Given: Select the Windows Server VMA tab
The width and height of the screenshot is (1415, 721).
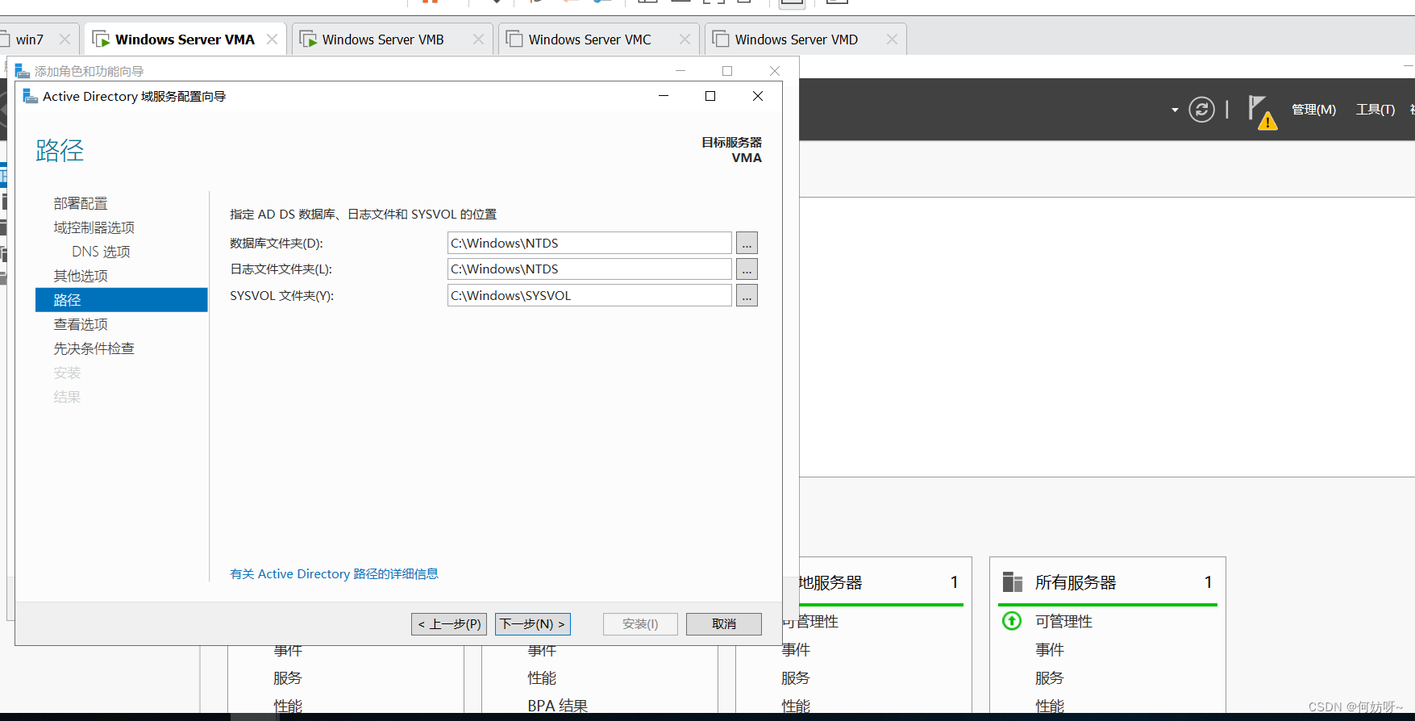Looking at the screenshot, I should [x=185, y=40].
